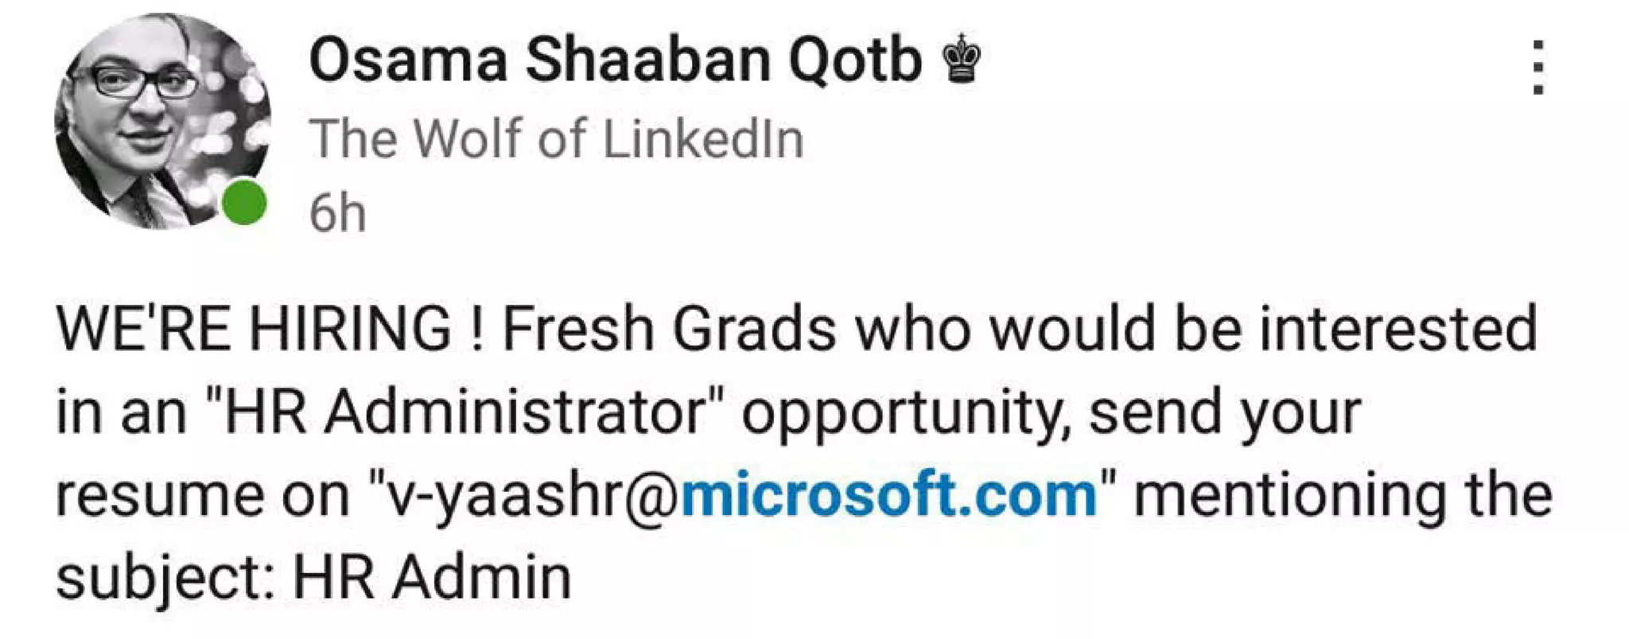Click the words Fresh Grads
This screenshot has width=1629, height=639.
coord(669,328)
